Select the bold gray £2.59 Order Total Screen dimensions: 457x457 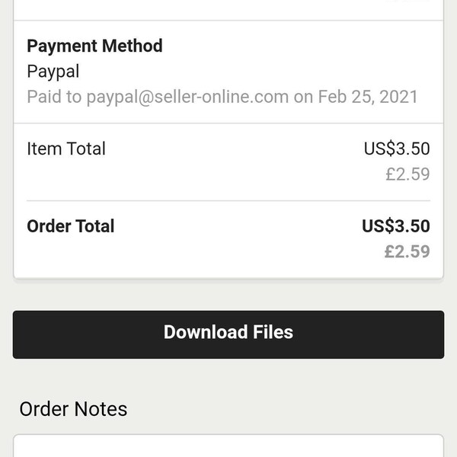point(407,252)
